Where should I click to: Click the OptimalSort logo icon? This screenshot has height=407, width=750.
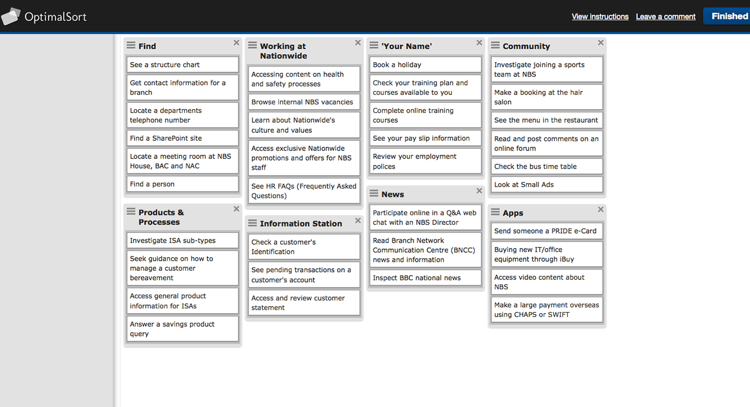click(x=11, y=17)
